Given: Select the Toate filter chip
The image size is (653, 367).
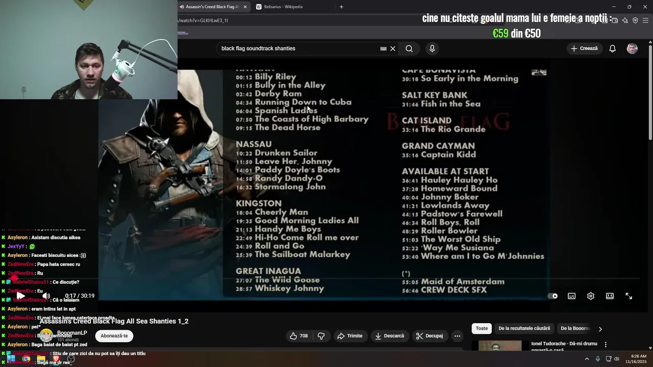Looking at the screenshot, I should tap(482, 329).
